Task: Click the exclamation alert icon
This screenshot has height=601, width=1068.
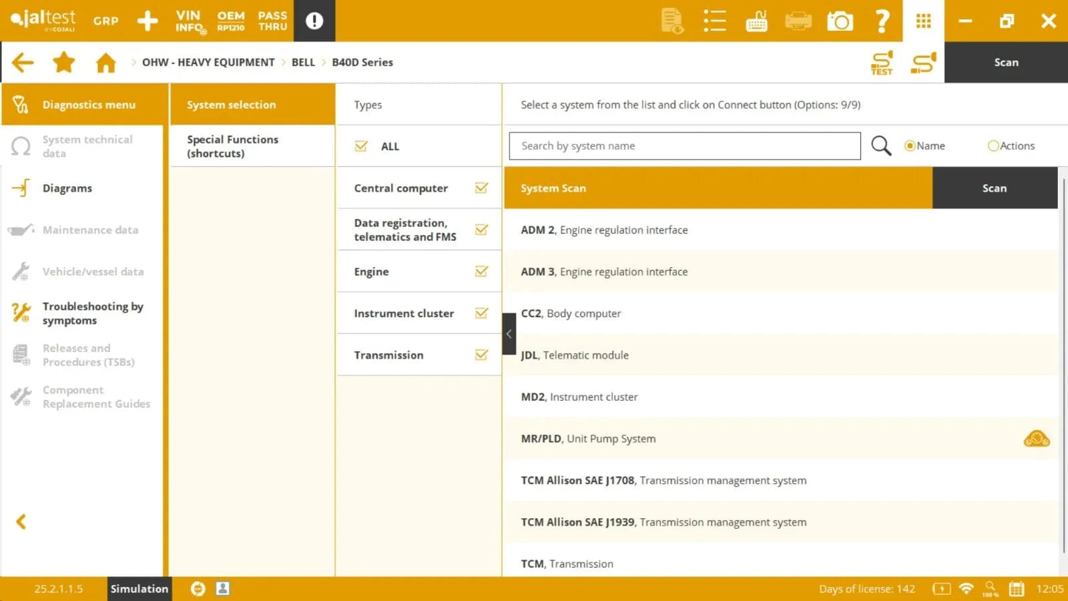Action: pos(314,21)
